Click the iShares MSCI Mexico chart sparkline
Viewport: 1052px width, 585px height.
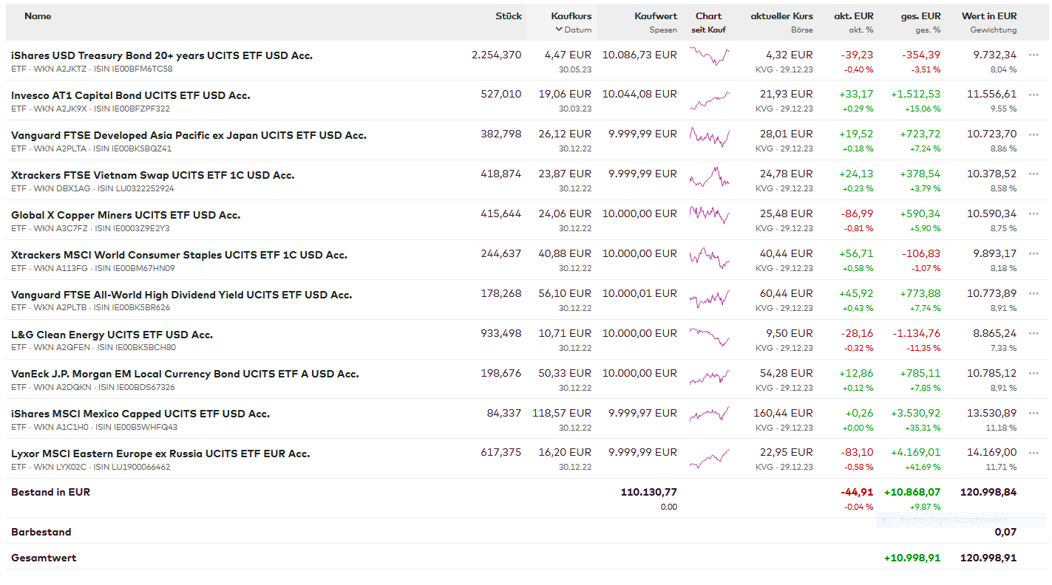pyautogui.click(x=709, y=414)
